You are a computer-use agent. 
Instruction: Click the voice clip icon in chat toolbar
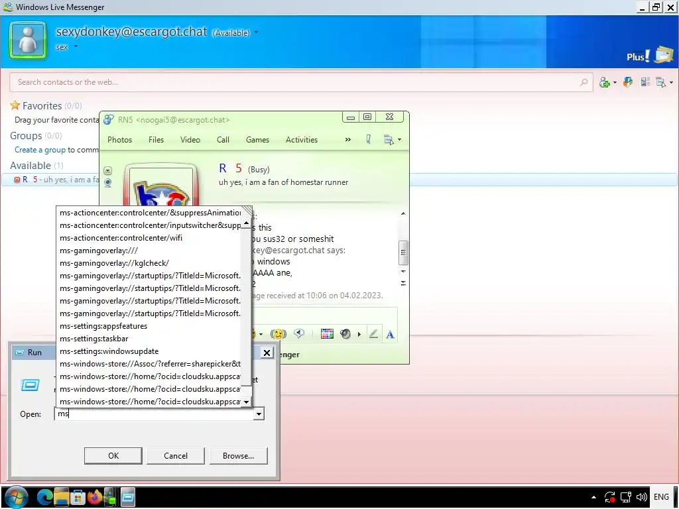click(299, 333)
